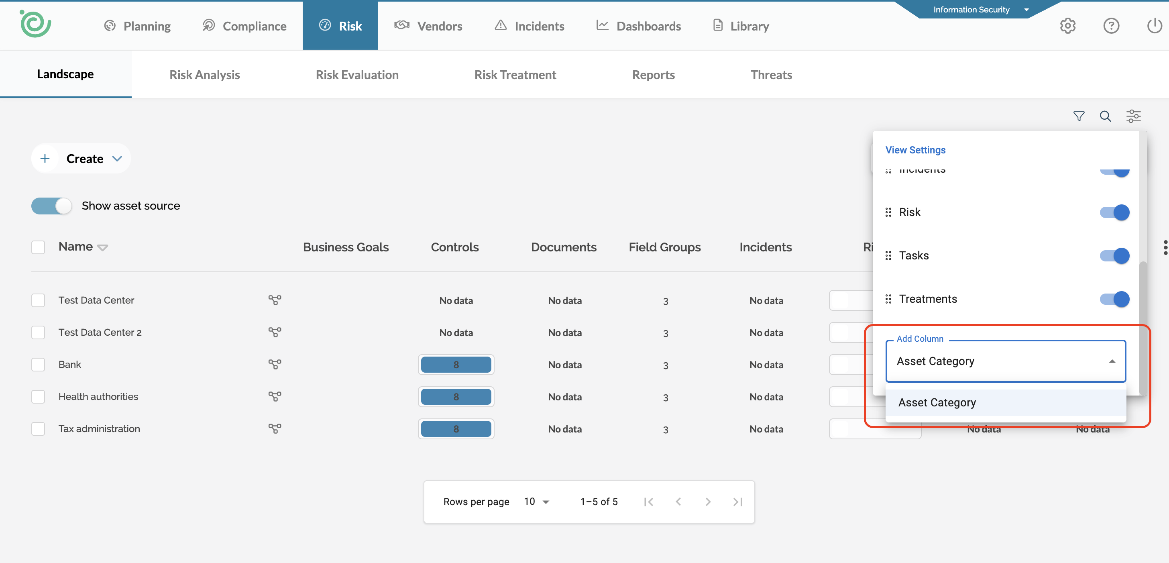Viewport: 1169px width, 563px height.
Task: Click the power logout icon
Action: click(1154, 26)
